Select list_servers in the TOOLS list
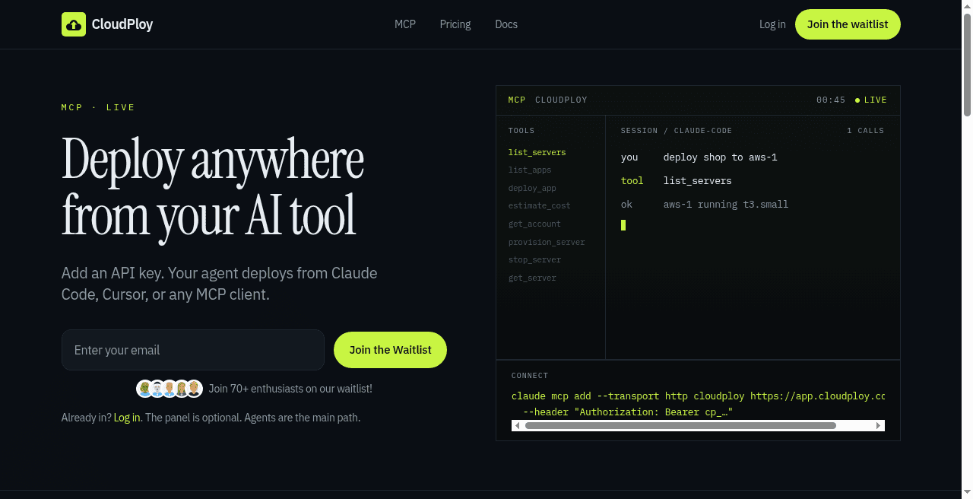Viewport: 973px width, 499px height. pyautogui.click(x=537, y=152)
